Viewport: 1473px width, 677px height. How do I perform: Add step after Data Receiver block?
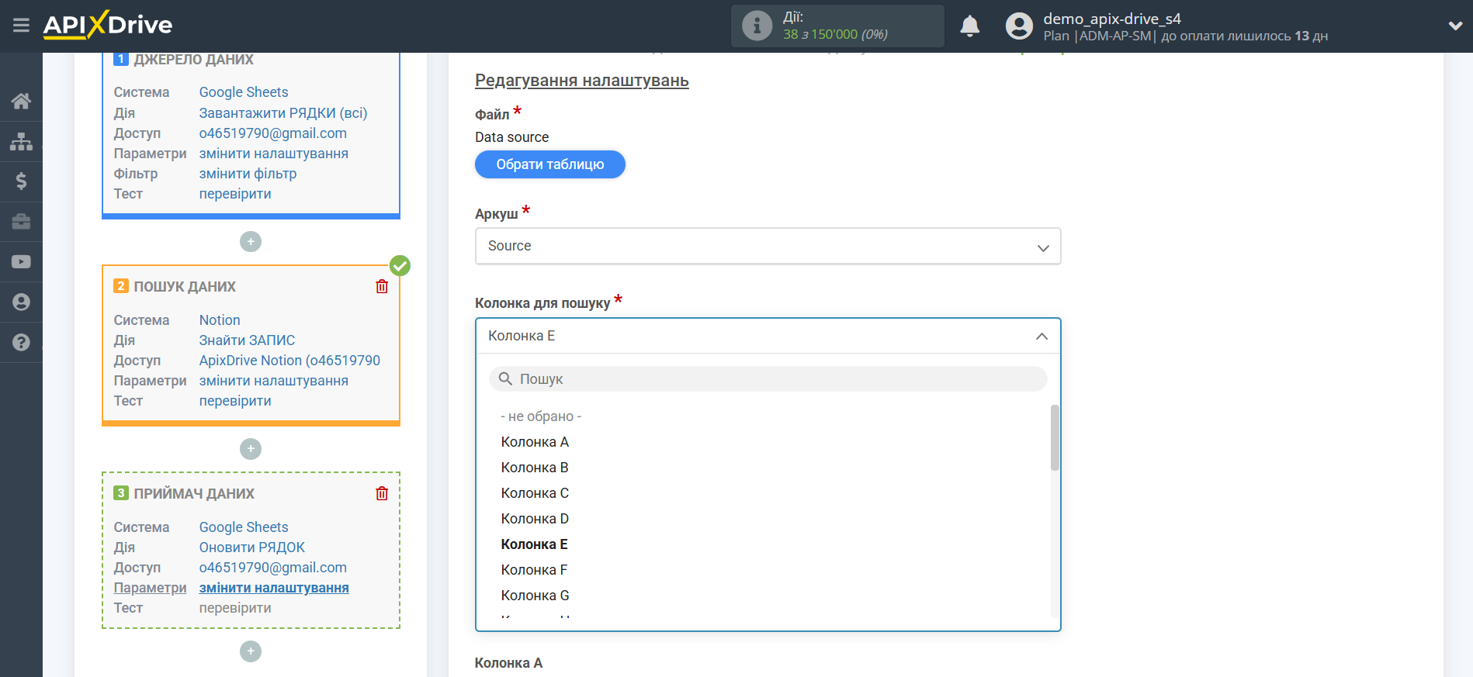(251, 651)
